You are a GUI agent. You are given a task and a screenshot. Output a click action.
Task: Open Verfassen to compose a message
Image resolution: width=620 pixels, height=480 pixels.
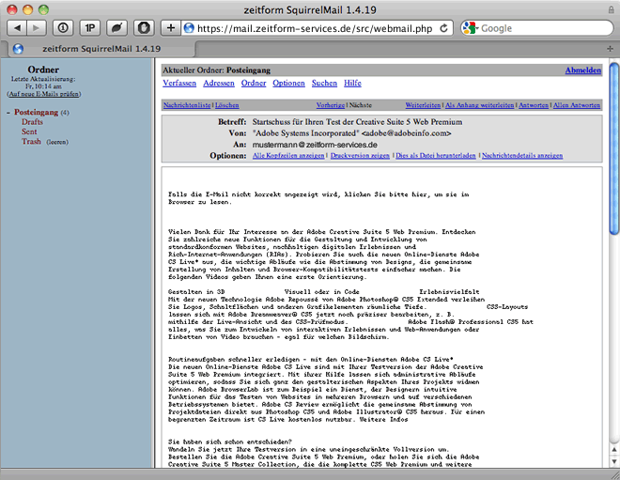tap(179, 83)
